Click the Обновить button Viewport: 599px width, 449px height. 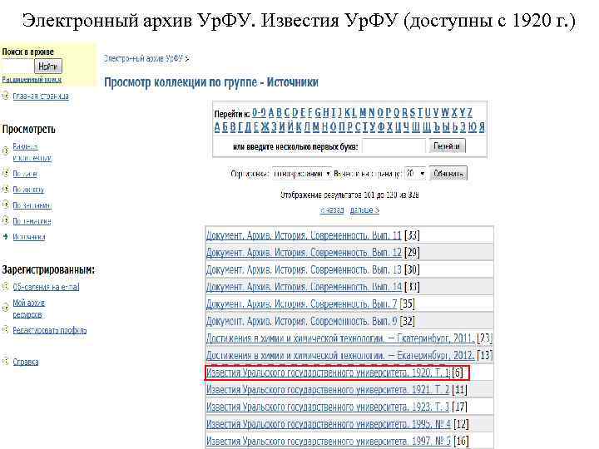448,174
